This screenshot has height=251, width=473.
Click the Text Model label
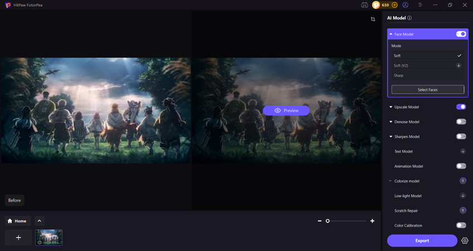403,151
